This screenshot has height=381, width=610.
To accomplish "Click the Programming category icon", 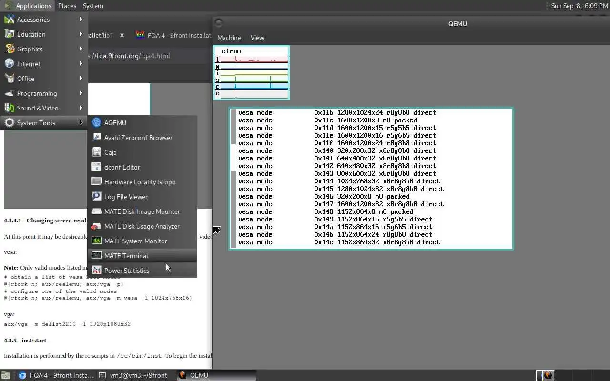I will coord(9,93).
